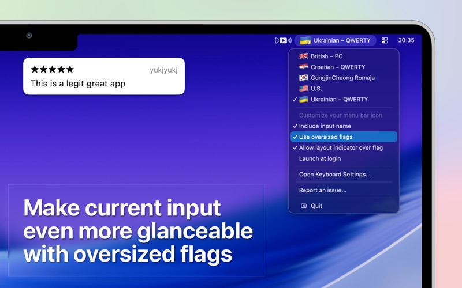This screenshot has height=288, width=462.
Task: Open the Ukrainian – QWERTY input menu bar item
Action: (335, 40)
